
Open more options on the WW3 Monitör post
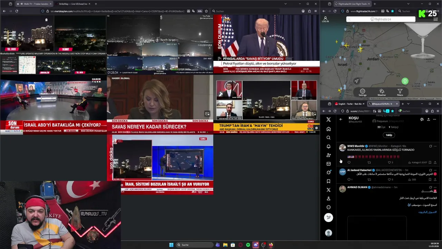coord(435,146)
